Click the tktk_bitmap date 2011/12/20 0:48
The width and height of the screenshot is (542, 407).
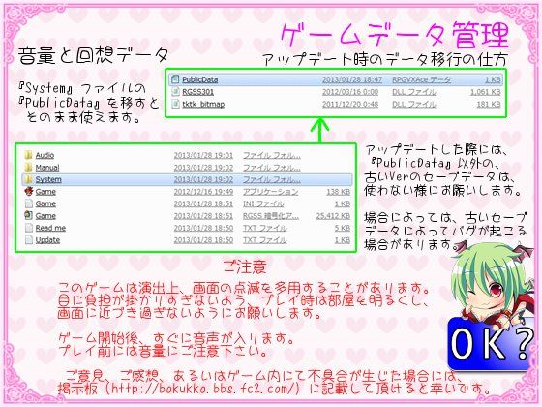[350, 105]
